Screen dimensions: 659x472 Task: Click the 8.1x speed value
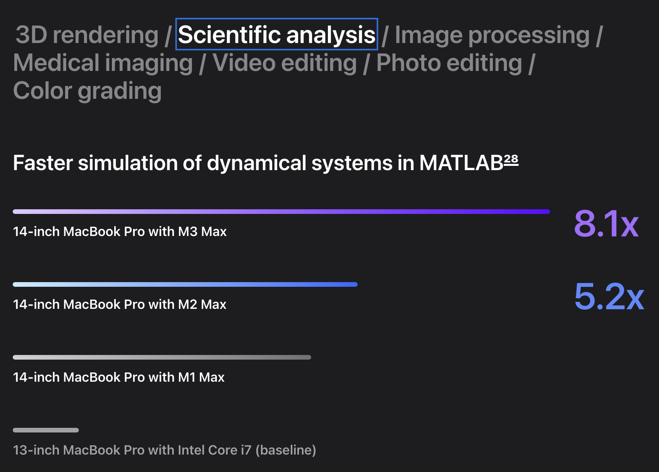point(606,224)
